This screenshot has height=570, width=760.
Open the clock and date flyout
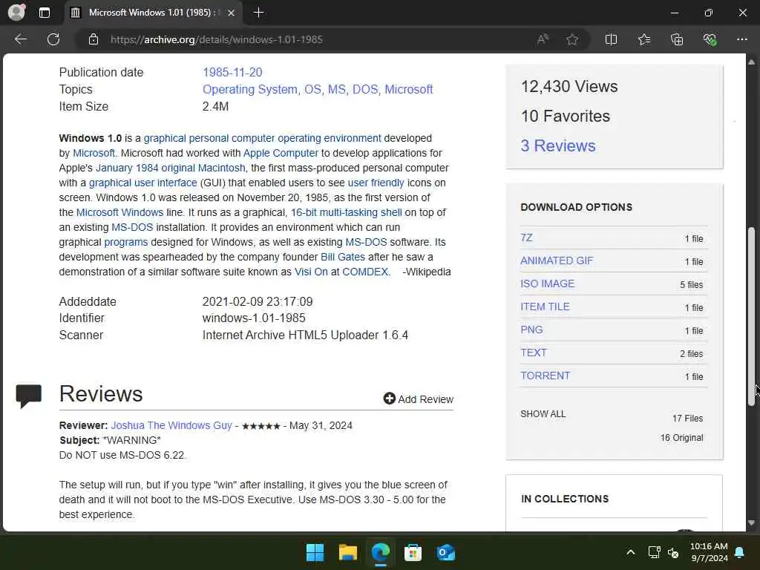pos(709,552)
